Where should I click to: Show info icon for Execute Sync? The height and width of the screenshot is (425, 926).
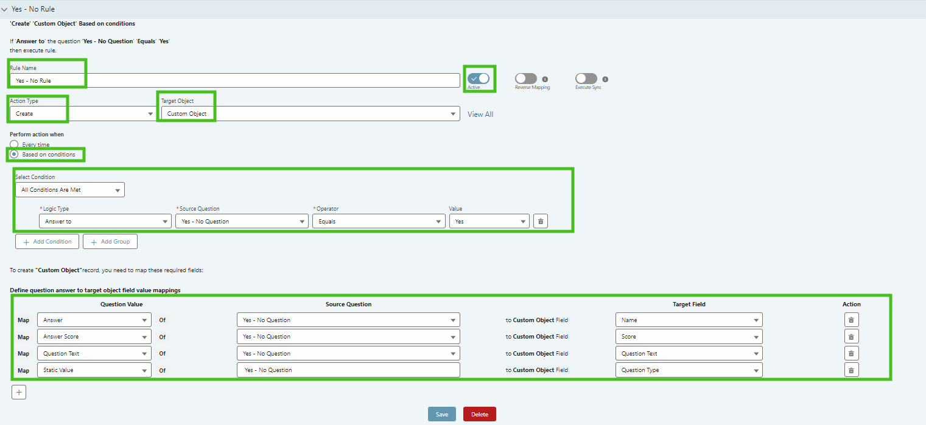pyautogui.click(x=605, y=79)
